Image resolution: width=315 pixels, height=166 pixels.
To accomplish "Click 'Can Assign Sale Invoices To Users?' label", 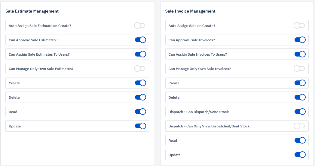I will 198,54.
